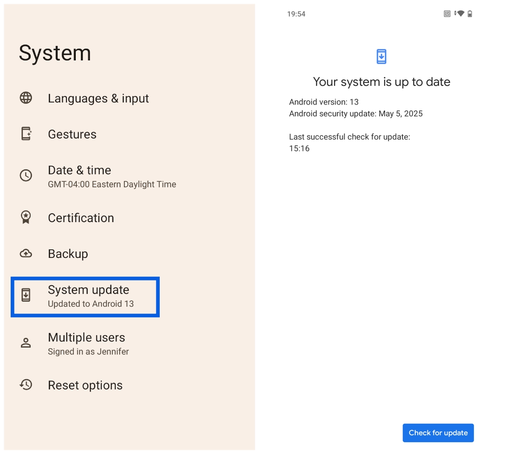Select the Languages & input globe icon
Screen dimensions: 511x454
click(x=26, y=98)
